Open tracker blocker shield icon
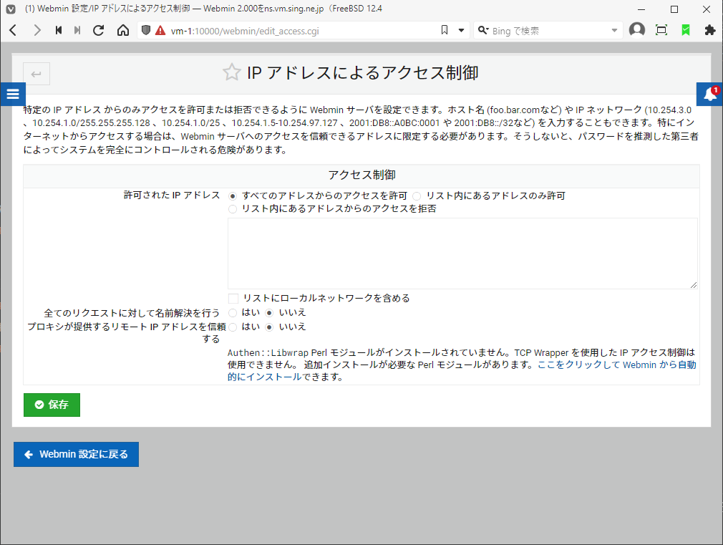723x545 pixels. pos(146,31)
